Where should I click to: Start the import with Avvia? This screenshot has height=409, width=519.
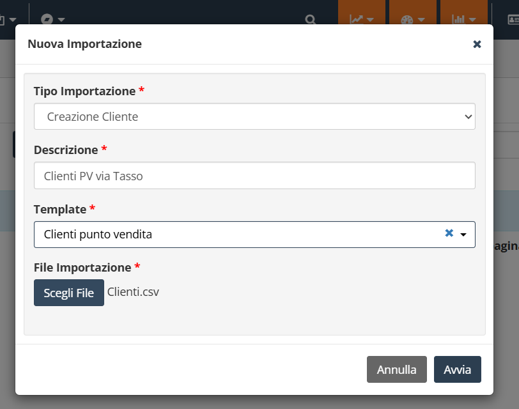457,369
